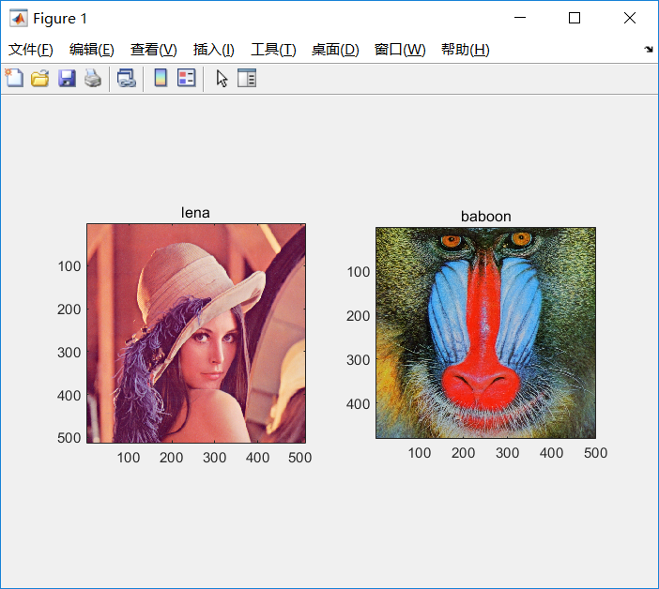
Task: Click the 'Figure 1' window title
Action: point(60,19)
